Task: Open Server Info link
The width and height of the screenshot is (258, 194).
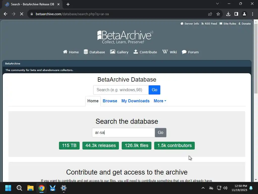Action: click(x=190, y=23)
